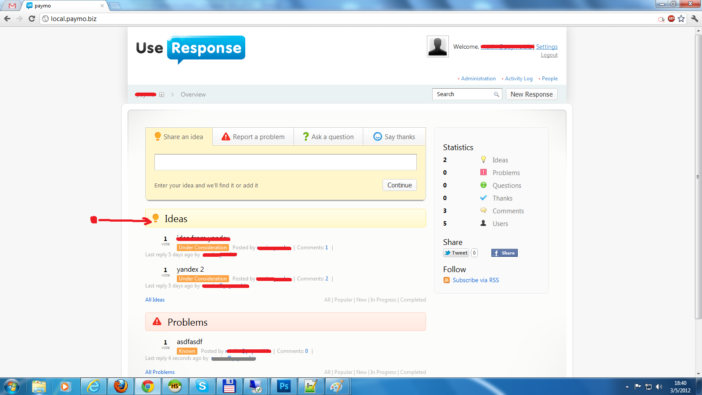Open the Say thanks tab
The image size is (702, 395).
(394, 137)
